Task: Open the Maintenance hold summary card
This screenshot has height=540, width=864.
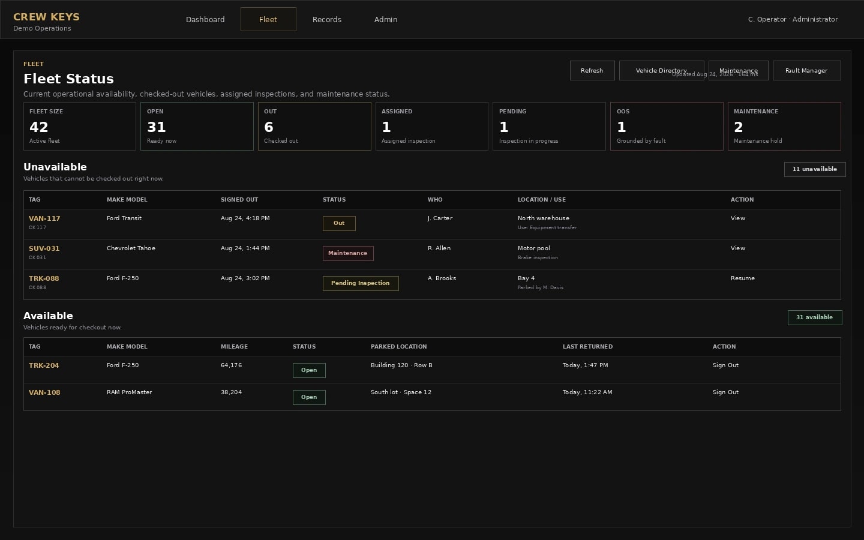Action: [x=784, y=126]
